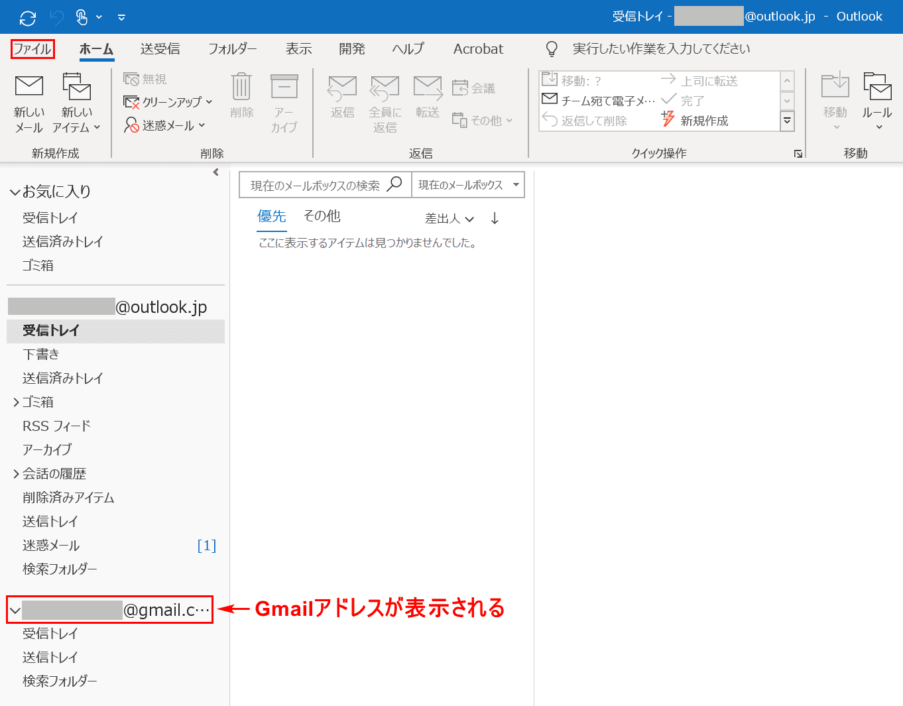903x706 pixels.
Task: Choose 上司に転送 quick step
Action: (x=699, y=80)
